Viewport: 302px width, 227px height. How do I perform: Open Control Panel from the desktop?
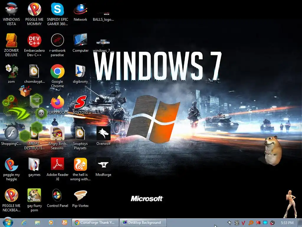[x=58, y=198]
